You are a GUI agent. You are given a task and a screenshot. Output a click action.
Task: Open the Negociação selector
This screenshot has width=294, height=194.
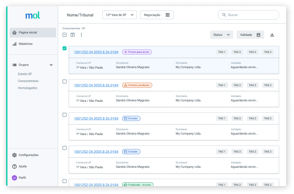point(157,15)
